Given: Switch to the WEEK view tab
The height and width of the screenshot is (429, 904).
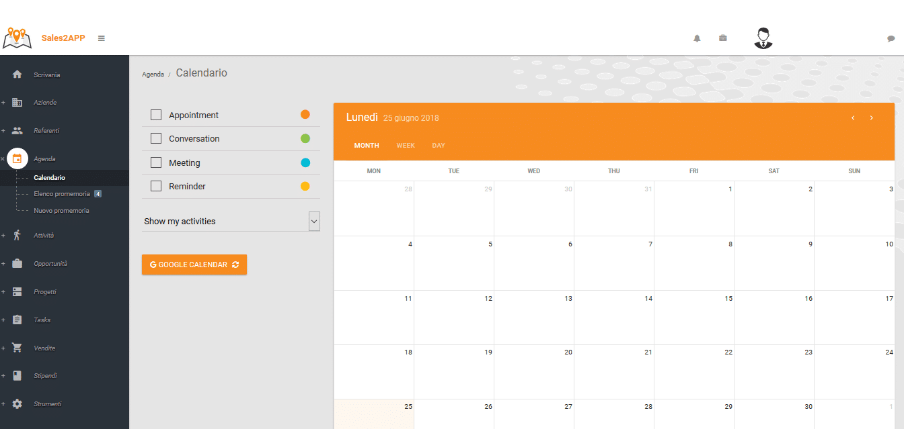Looking at the screenshot, I should coord(405,146).
